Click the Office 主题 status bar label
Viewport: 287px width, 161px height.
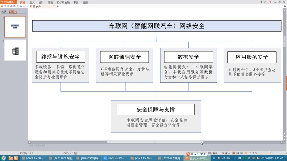click(x=70, y=153)
